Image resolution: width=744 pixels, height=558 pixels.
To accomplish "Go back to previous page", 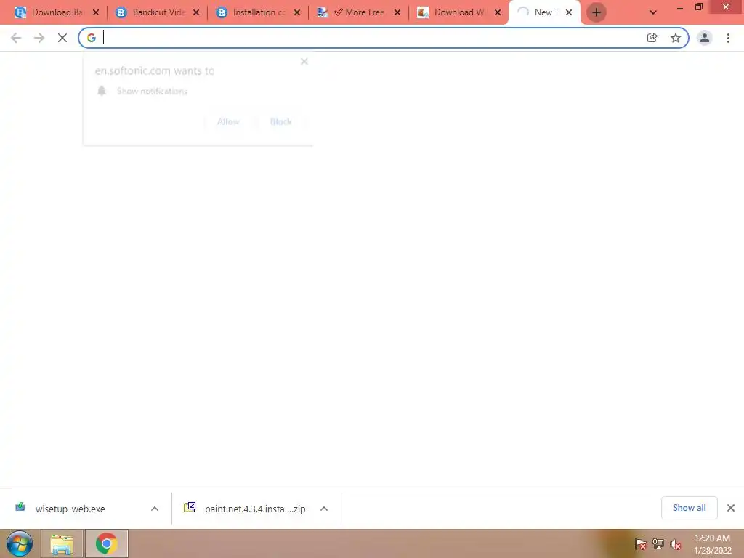I will 16,38.
